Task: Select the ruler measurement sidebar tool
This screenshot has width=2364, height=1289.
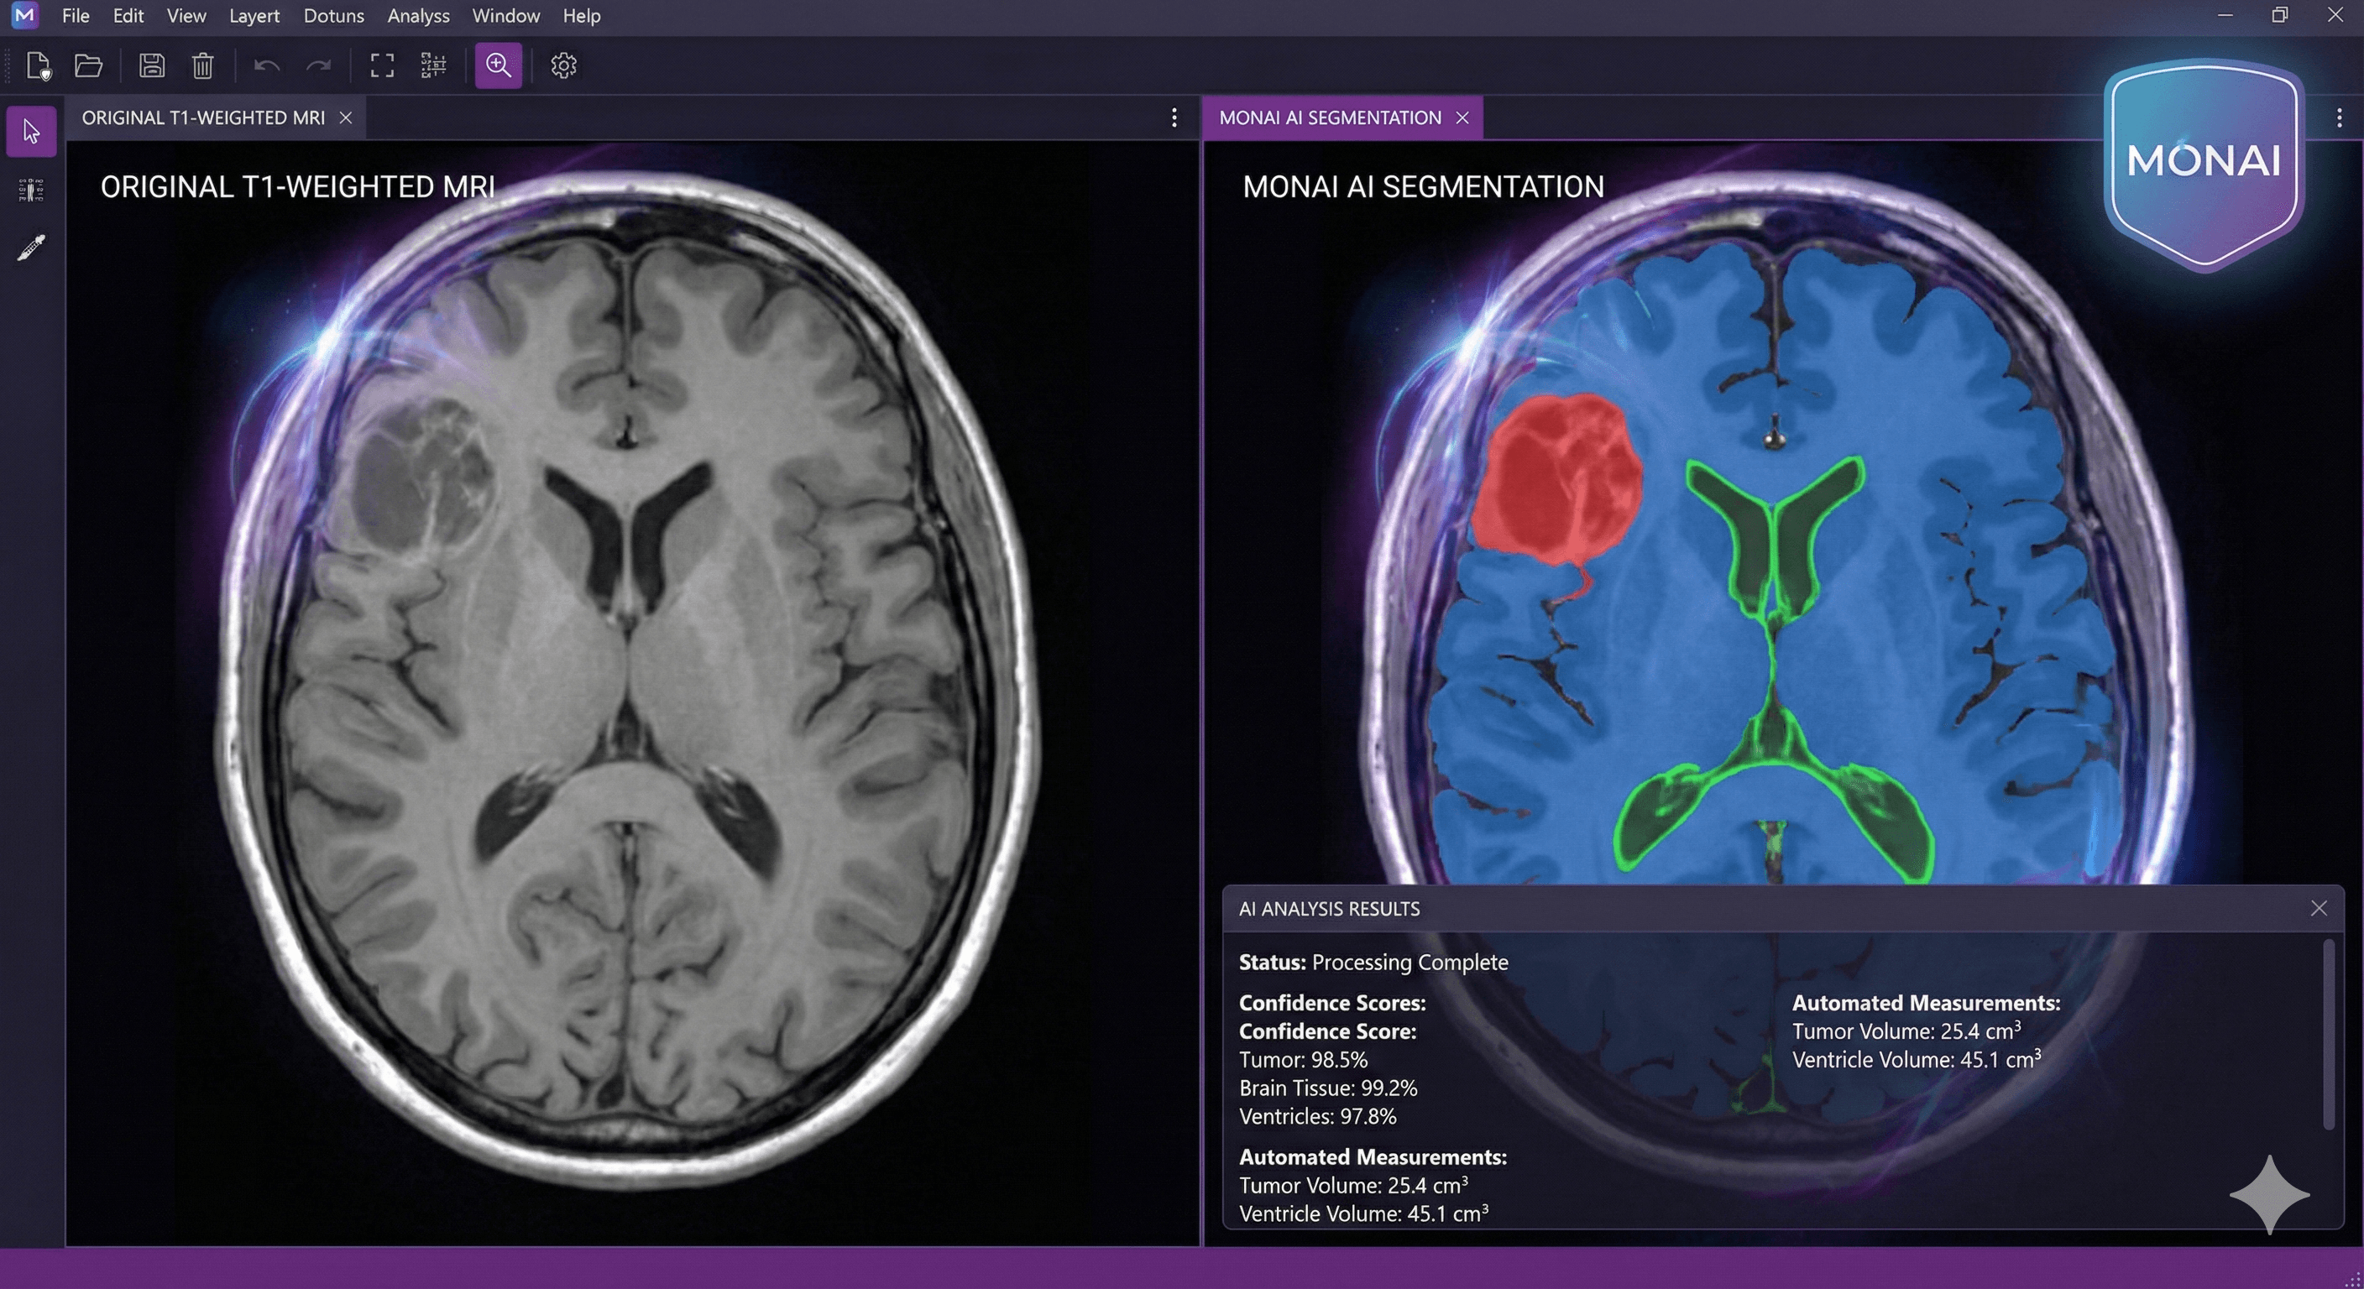Action: click(31, 190)
